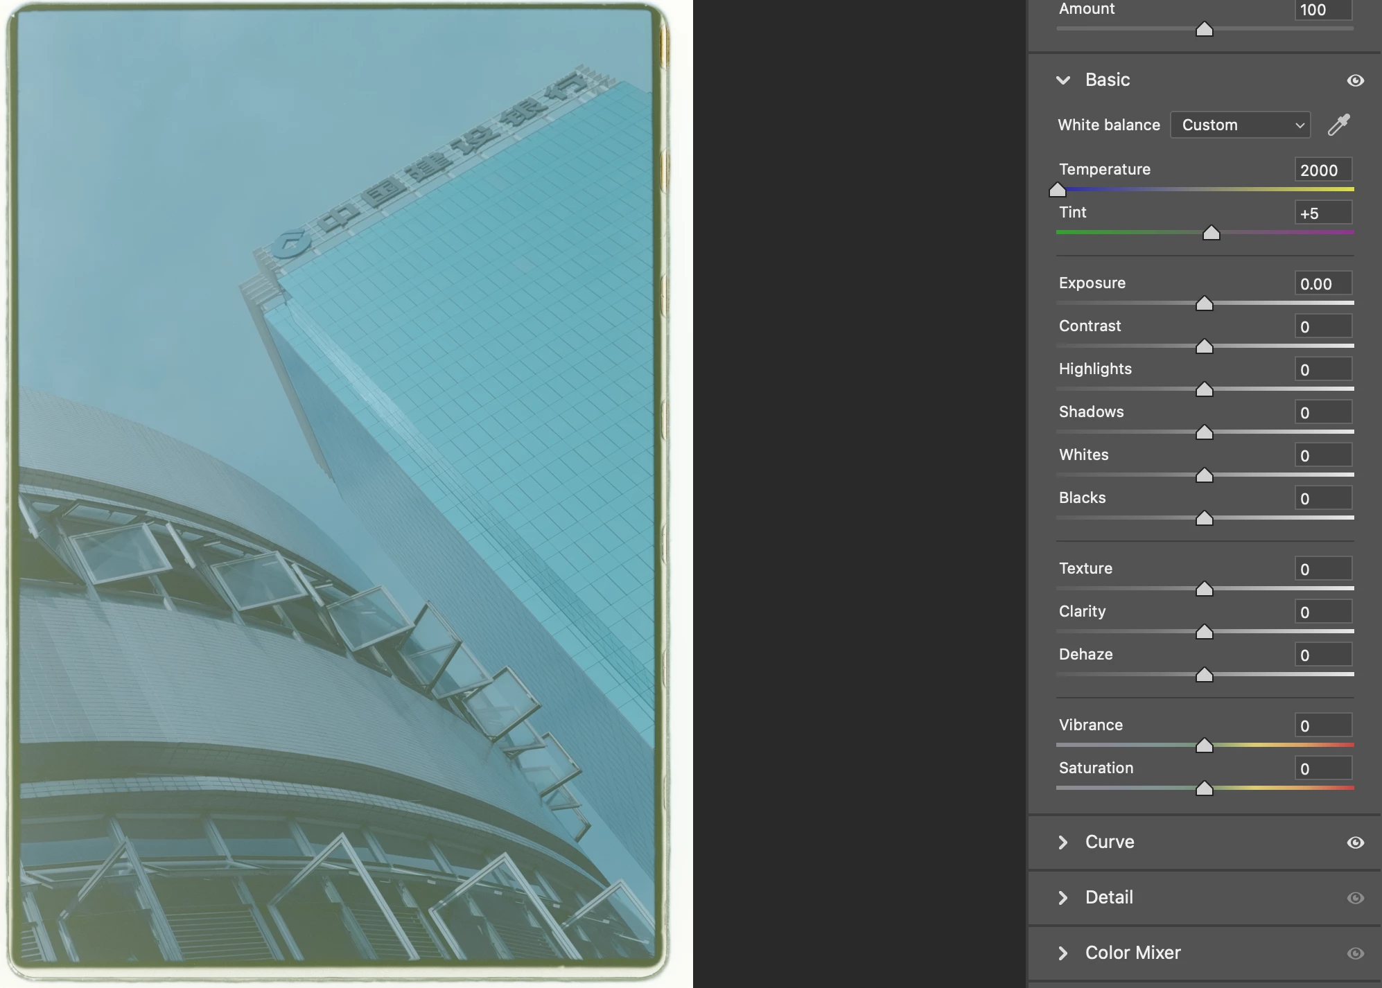Click the Amount value field showing 100
Viewport: 1382px width, 988px height.
click(x=1322, y=10)
